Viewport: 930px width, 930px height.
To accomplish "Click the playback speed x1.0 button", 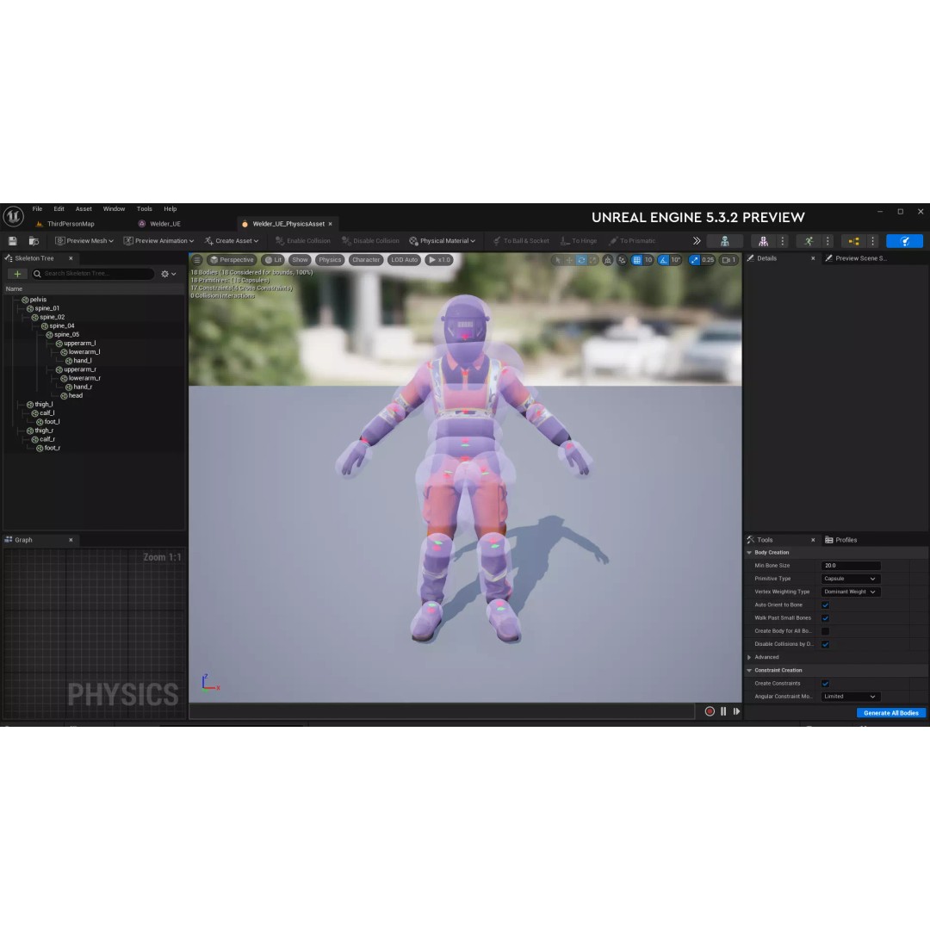I will [439, 260].
